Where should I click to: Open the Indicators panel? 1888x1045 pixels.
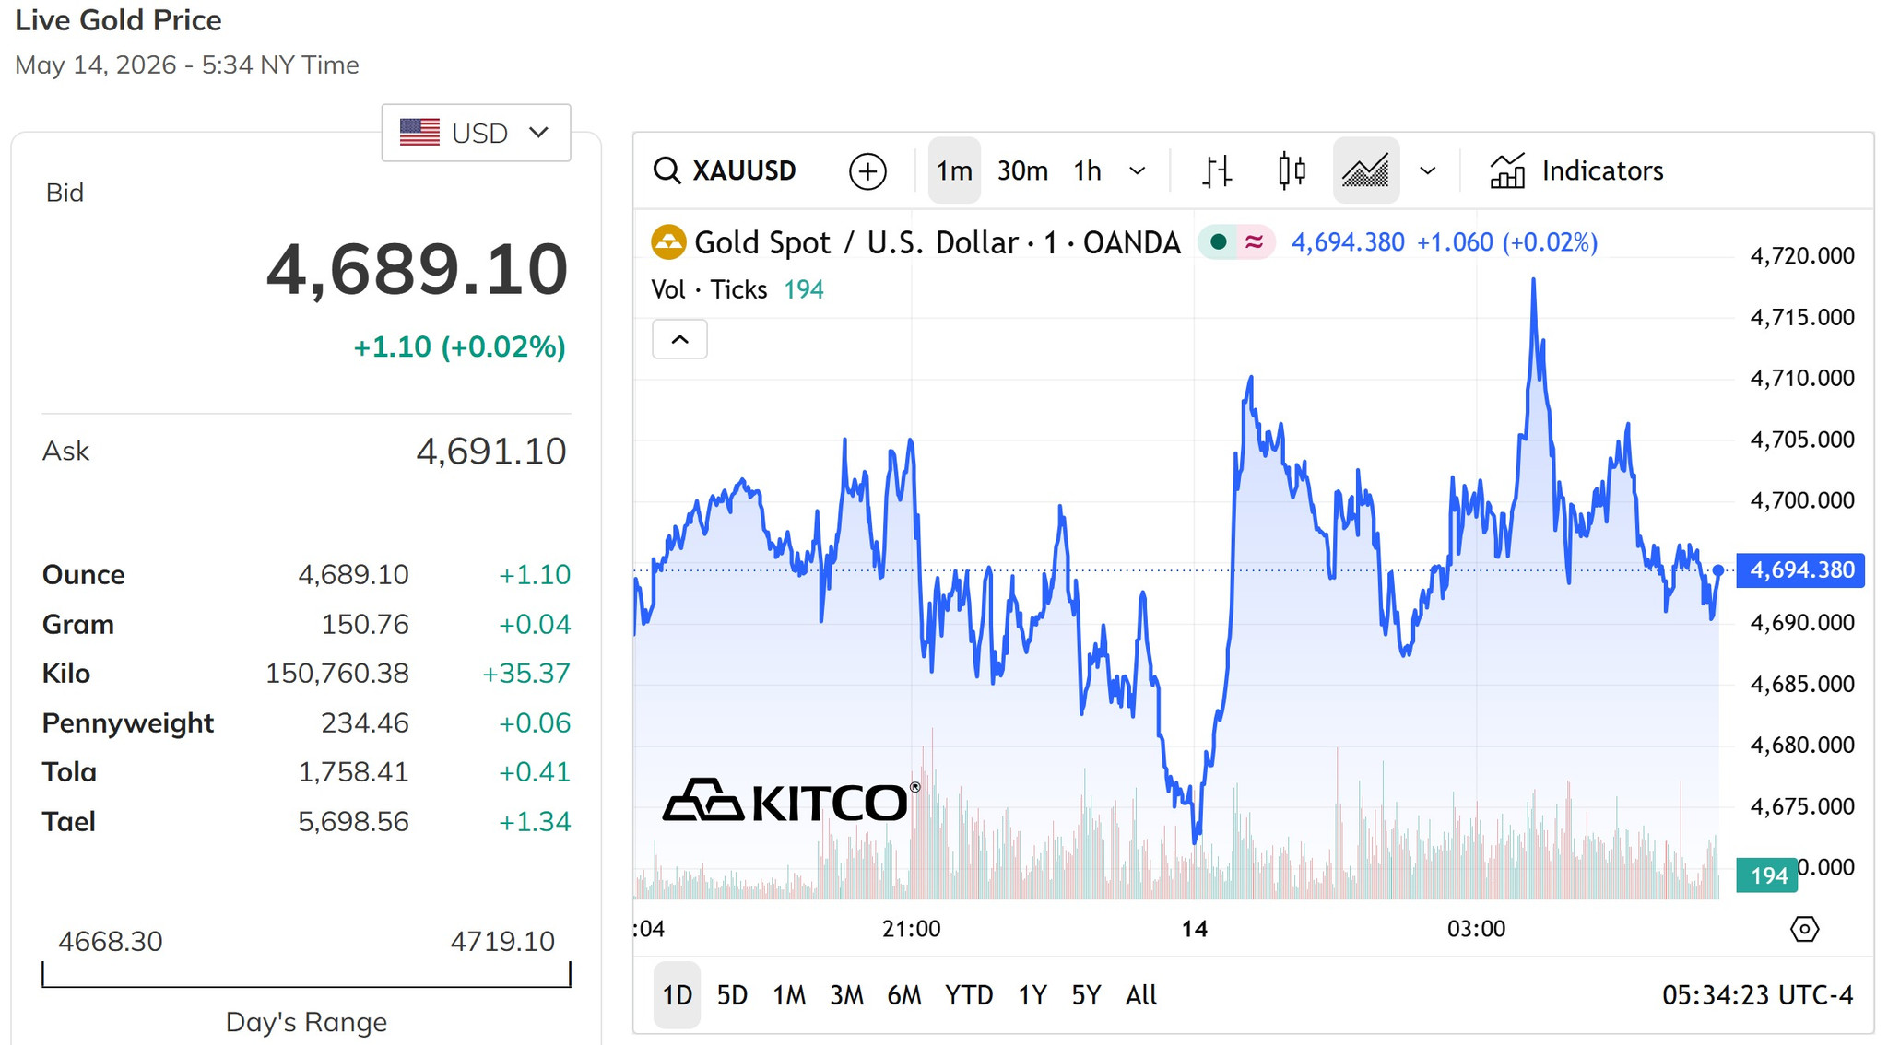point(1576,171)
